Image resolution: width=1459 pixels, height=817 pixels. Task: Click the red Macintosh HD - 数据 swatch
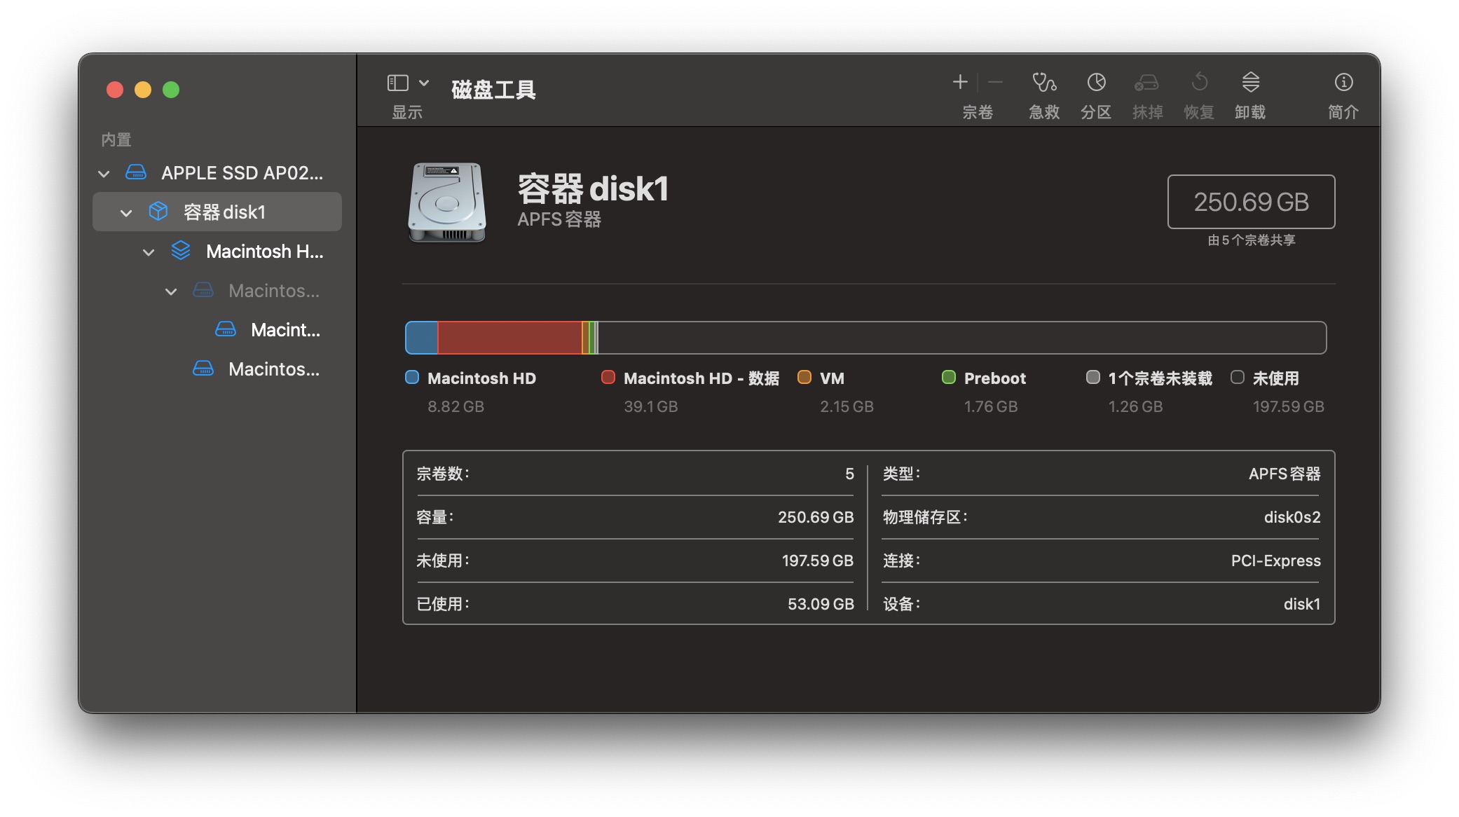pos(608,378)
